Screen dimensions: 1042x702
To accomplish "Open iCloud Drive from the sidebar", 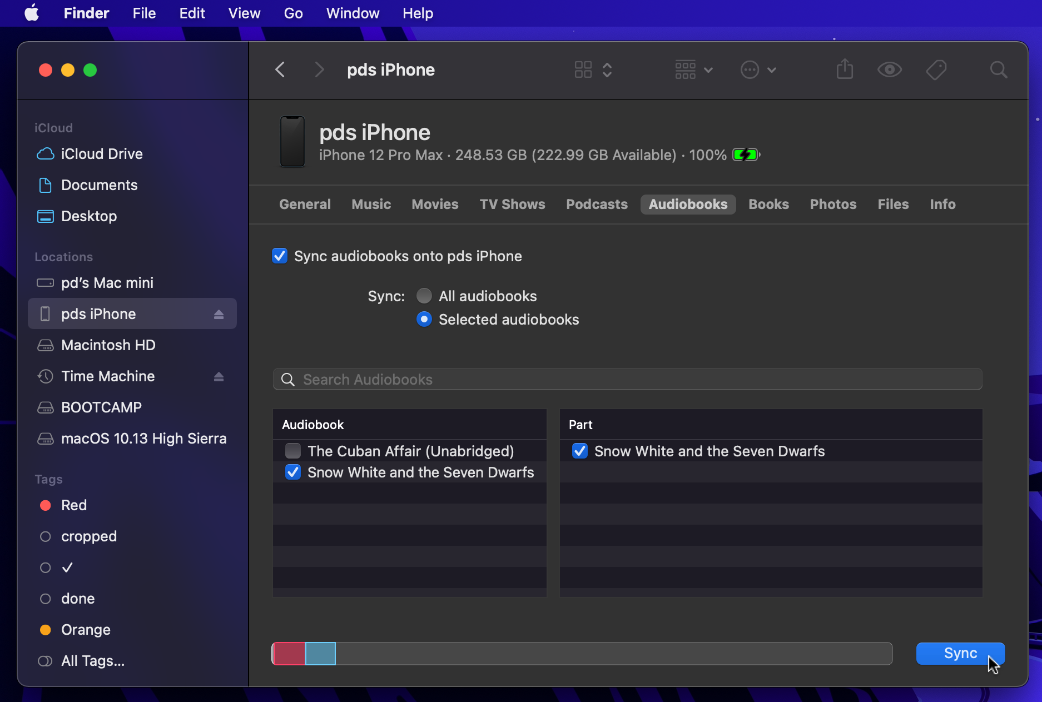I will [x=102, y=154].
